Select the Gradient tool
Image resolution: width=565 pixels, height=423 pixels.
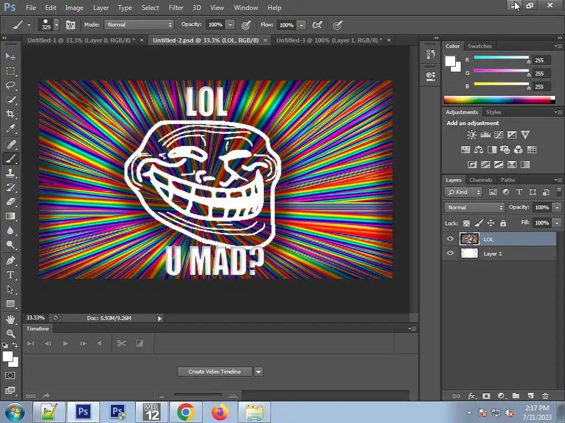tap(10, 216)
